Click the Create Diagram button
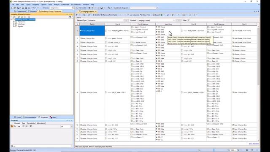This screenshot has height=152, width=270. pyautogui.click(x=121, y=8)
